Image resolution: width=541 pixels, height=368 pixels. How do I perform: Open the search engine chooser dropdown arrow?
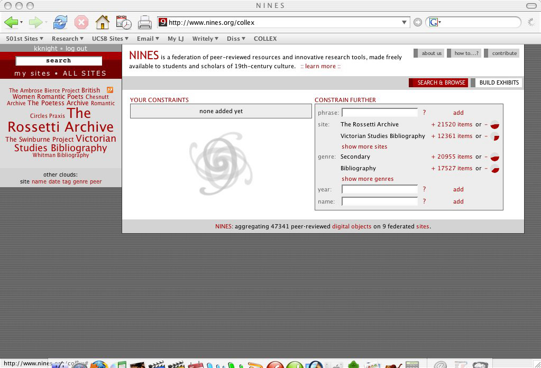440,22
